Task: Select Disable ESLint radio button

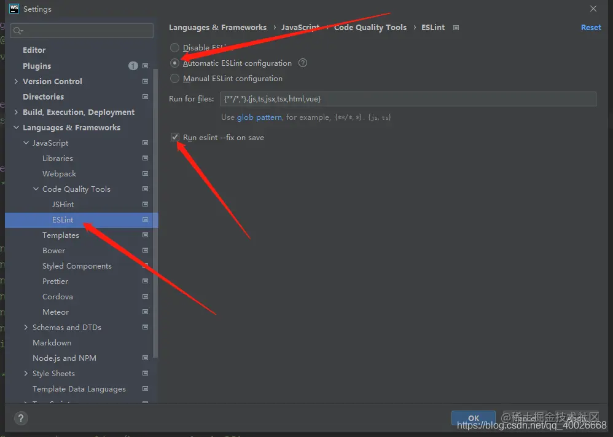Action: 175,47
